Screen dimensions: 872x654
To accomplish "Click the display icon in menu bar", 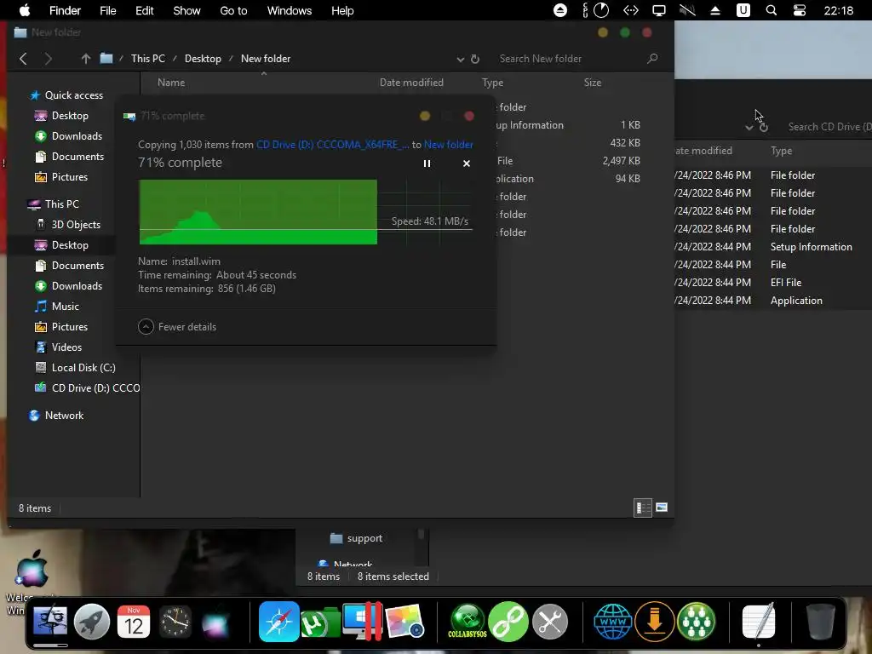I will point(659,10).
